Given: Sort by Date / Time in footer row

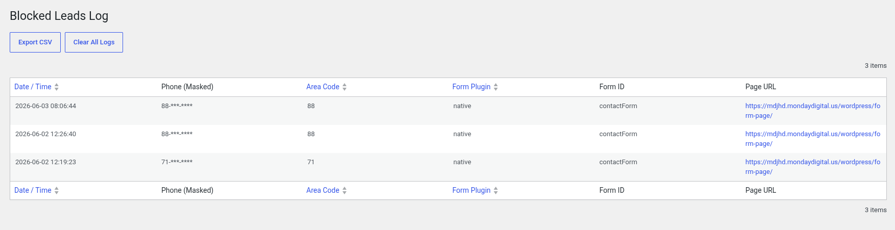Looking at the screenshot, I should (33, 190).
